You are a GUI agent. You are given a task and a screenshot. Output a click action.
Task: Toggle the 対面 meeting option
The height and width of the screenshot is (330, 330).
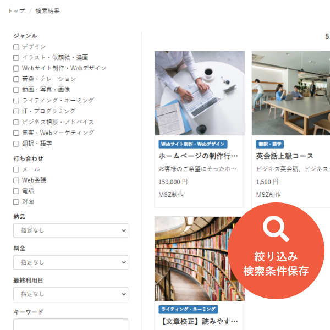(16, 202)
